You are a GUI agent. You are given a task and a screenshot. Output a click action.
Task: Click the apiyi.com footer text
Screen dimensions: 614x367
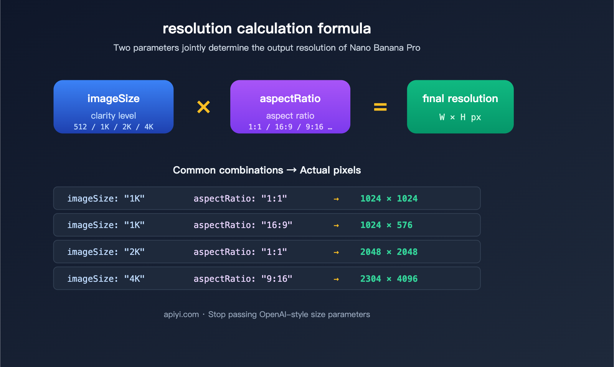(181, 314)
